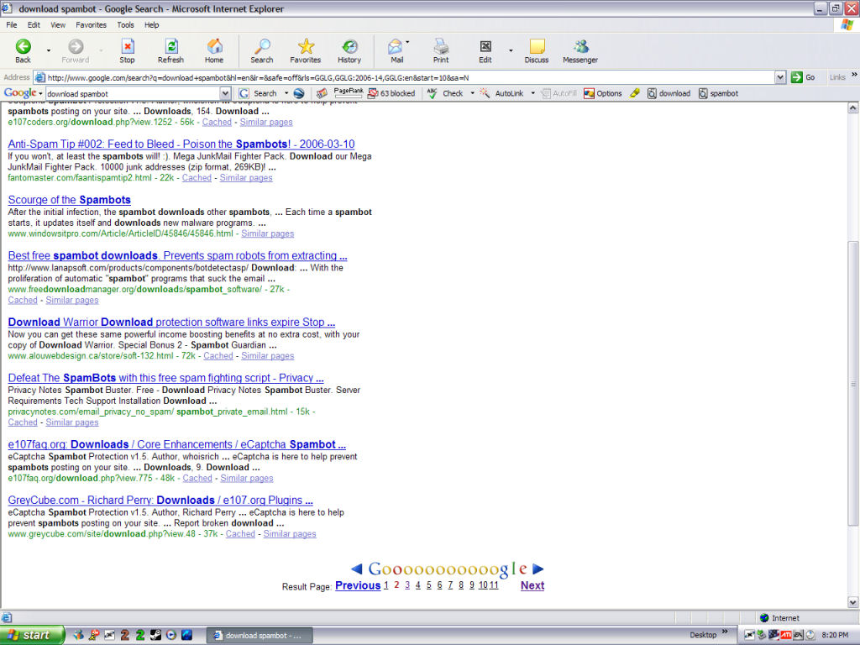Open 'Download Warrior Download protection' result
Viewport: 860px width, 645px height.
tap(171, 322)
